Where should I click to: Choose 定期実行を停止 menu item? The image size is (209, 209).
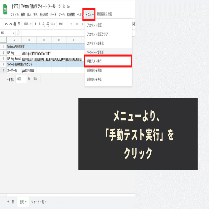point(108,79)
